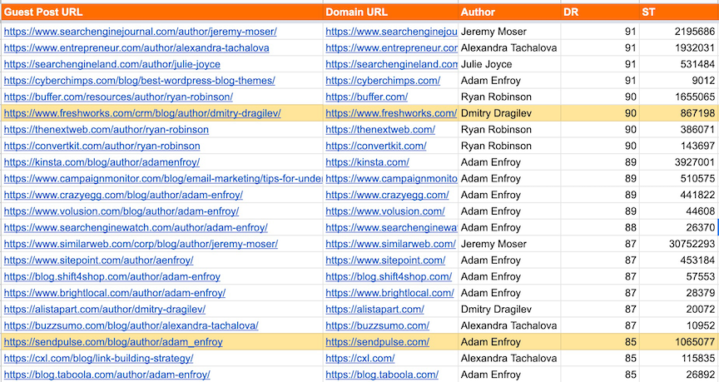Select Adam Enfroy cell in kinsta row
This screenshot has width=719, height=382.
(509, 162)
